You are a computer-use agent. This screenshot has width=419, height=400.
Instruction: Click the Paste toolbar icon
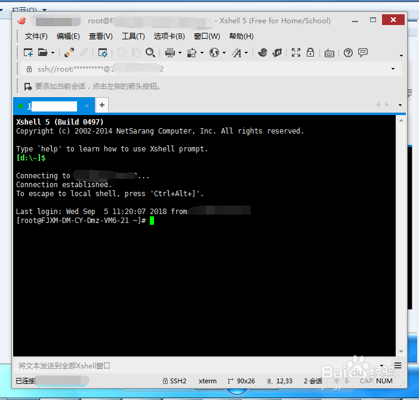[x=136, y=52]
